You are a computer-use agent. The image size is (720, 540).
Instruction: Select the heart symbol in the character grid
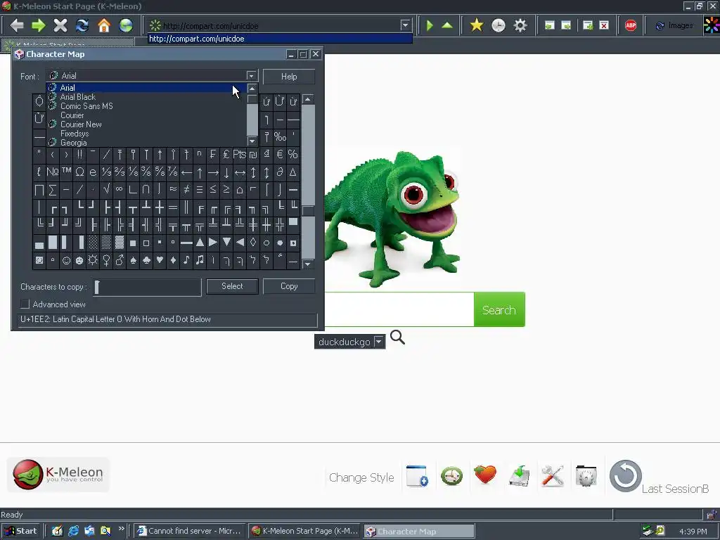(160, 260)
